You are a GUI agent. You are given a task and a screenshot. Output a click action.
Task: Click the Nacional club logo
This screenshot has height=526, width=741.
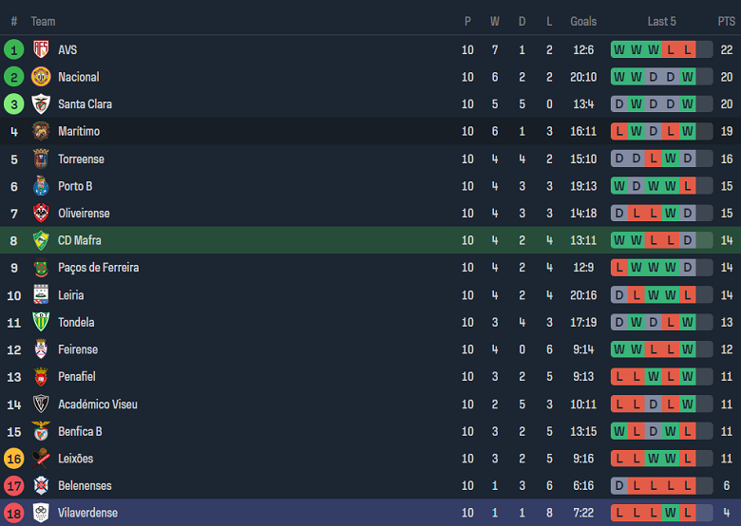(x=41, y=77)
